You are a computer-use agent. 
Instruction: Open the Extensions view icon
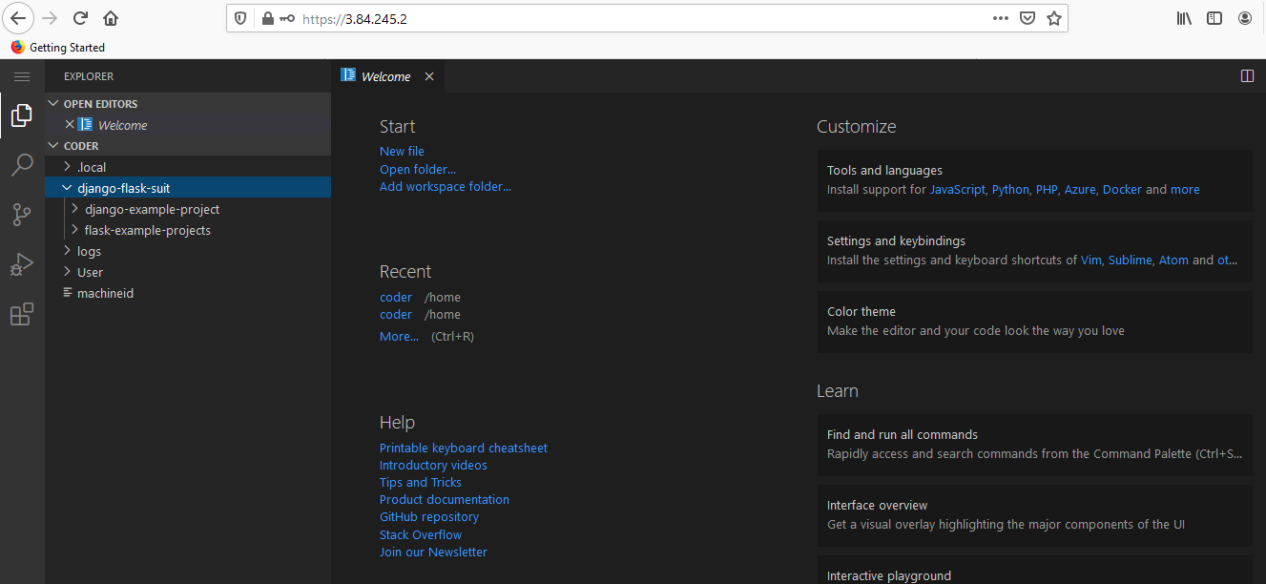[x=21, y=314]
